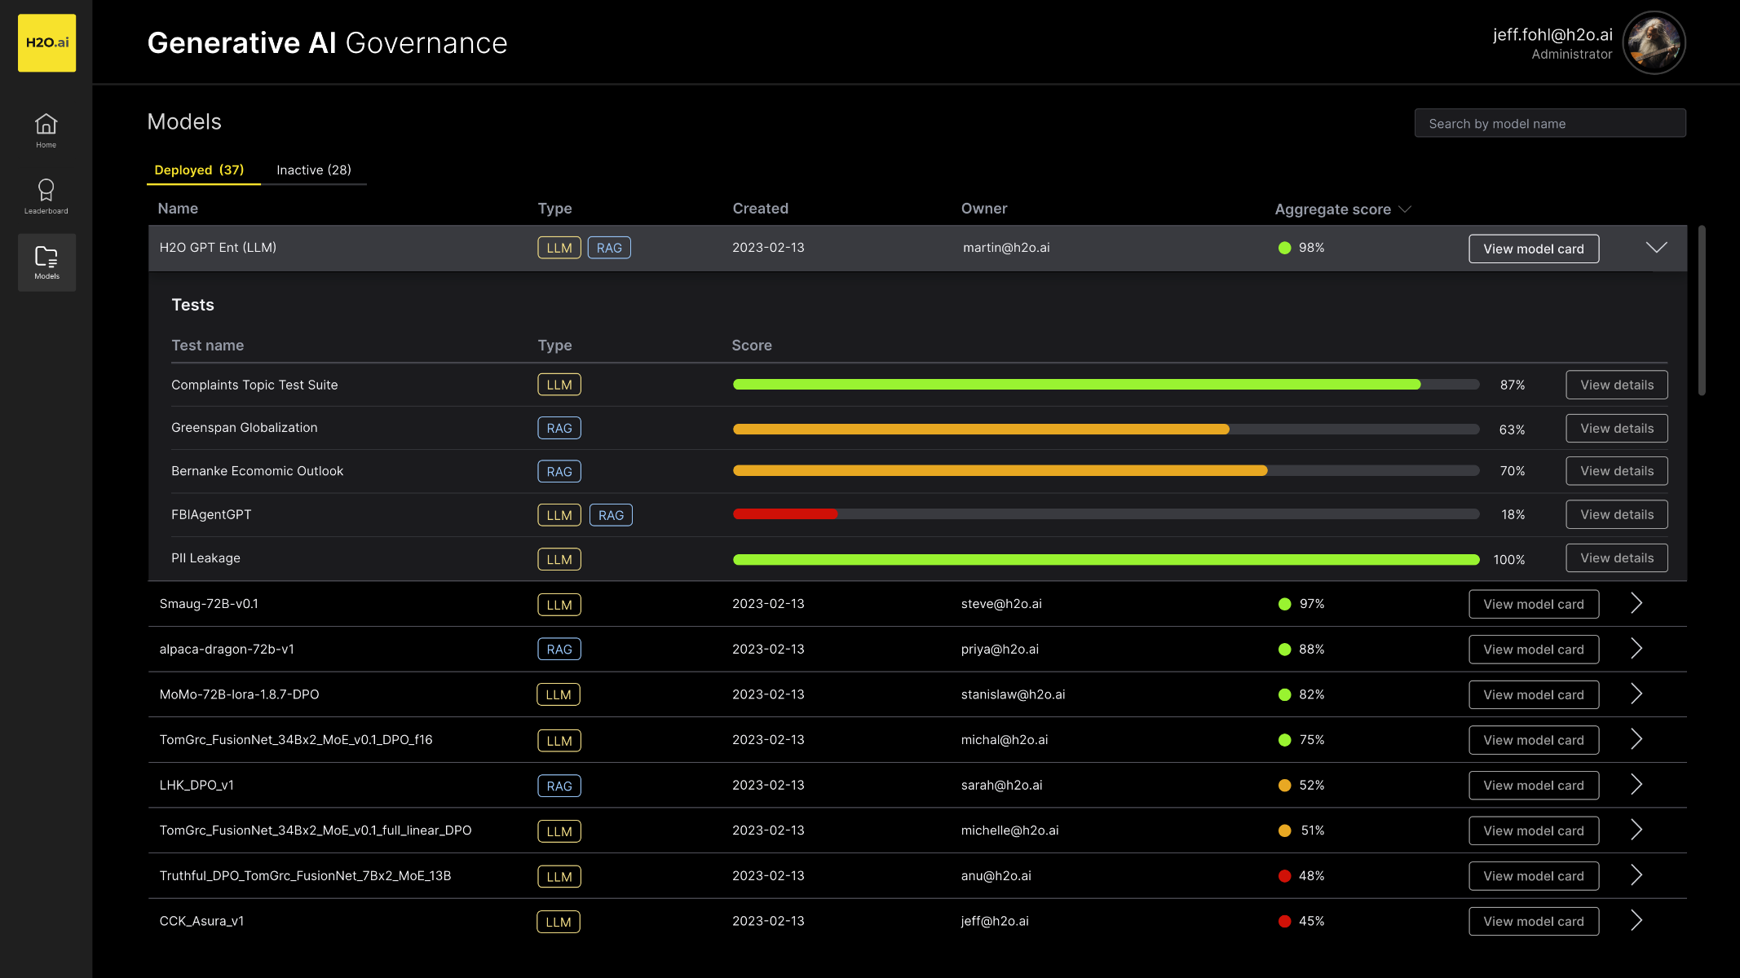Click LLM tag for TomGrc_FusionNet DPO_f16 row

pos(559,741)
